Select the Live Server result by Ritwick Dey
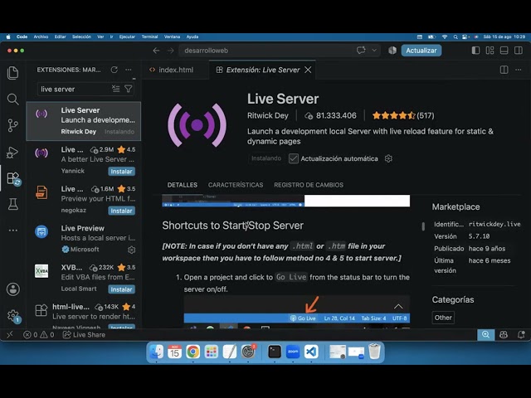The image size is (531, 398). pyautogui.click(x=83, y=121)
